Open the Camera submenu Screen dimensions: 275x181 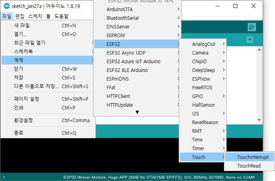click(x=203, y=53)
